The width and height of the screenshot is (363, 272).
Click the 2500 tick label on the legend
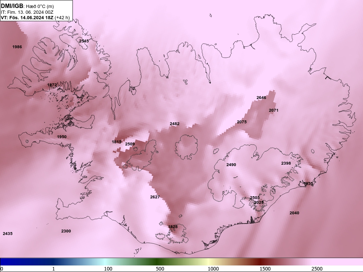[x=317, y=269]
